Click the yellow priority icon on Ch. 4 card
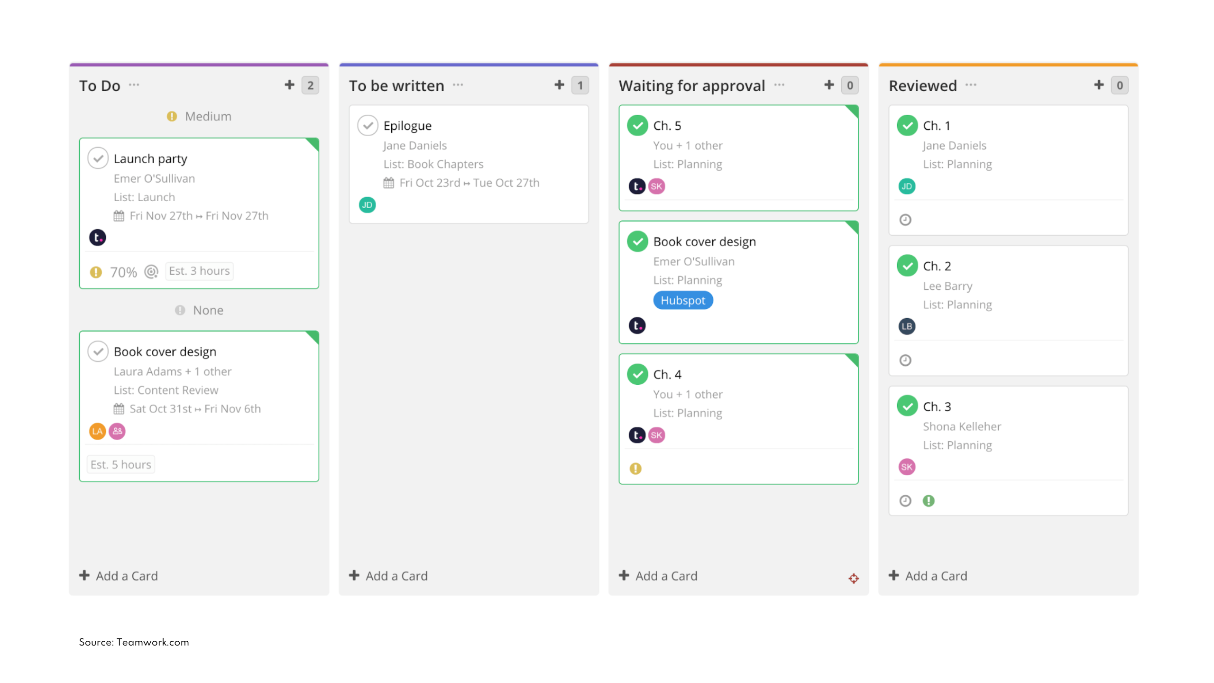 click(635, 469)
